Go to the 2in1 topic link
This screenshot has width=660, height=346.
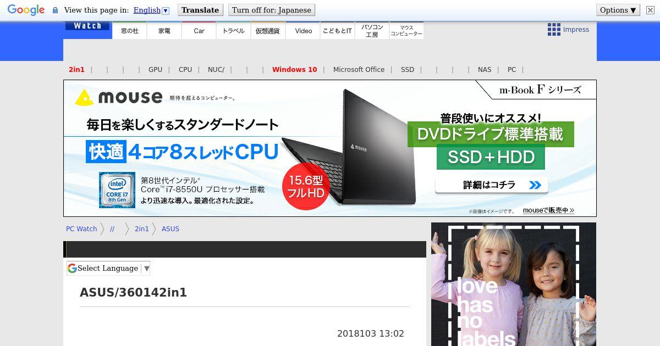(76, 70)
